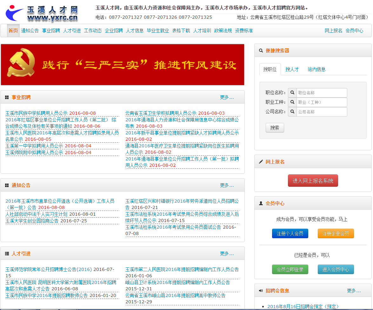Focus the 公司名称 input field
This screenshot has width=373, height=310.
click(x=322, y=112)
